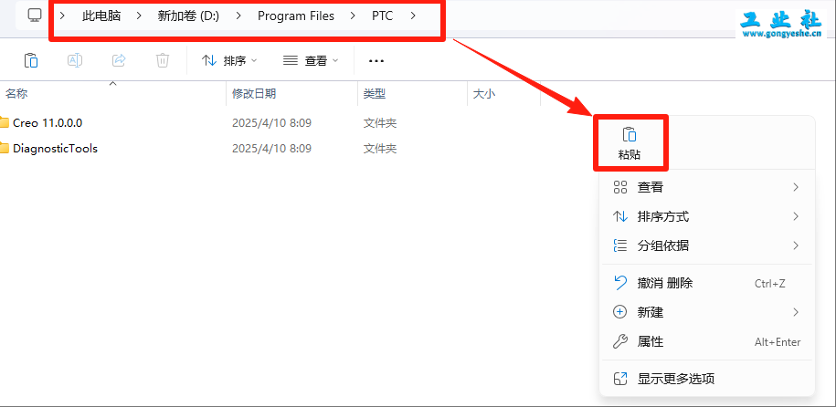Click 文件夹 type cell of DiagnosticTools row
This screenshot has height=407, width=836.
[x=379, y=148]
